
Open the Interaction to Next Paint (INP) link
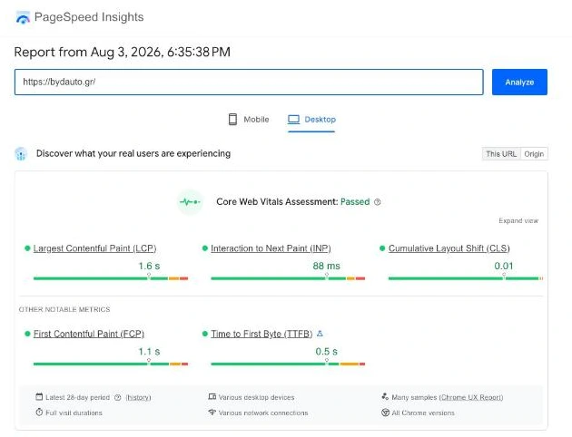(x=271, y=248)
